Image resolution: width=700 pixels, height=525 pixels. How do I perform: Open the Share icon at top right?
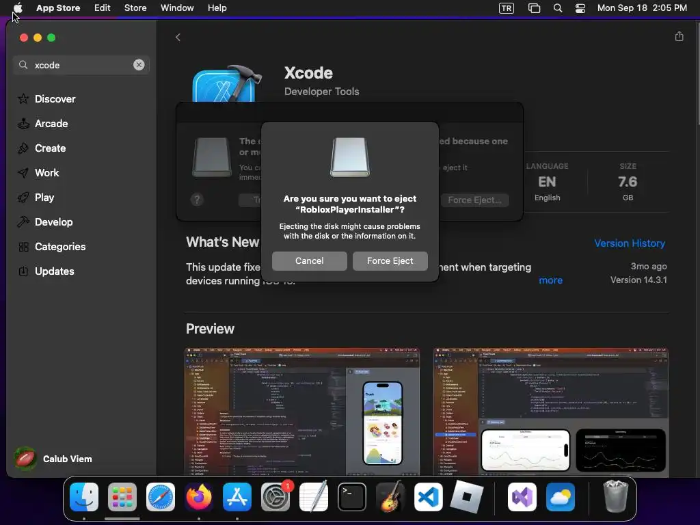[x=679, y=36]
